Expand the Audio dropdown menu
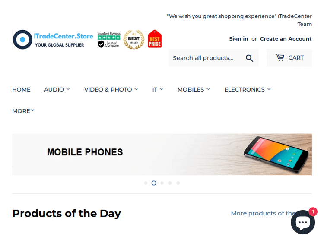324x243 pixels. 57,89
